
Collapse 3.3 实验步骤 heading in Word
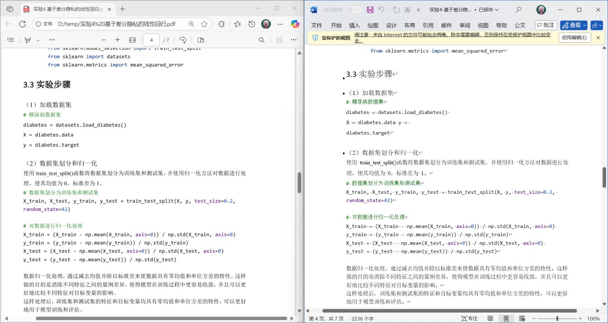point(344,78)
